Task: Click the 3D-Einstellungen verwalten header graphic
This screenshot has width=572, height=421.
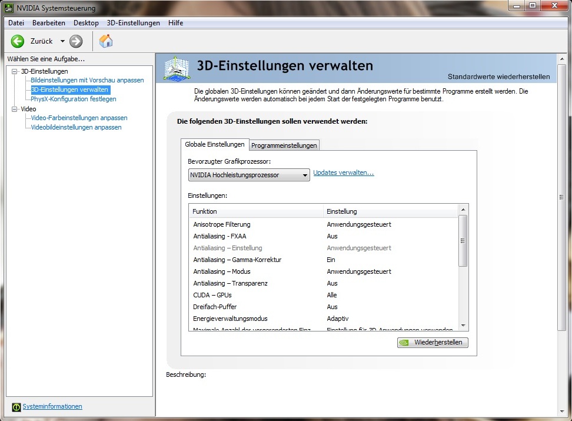Action: coord(177,68)
